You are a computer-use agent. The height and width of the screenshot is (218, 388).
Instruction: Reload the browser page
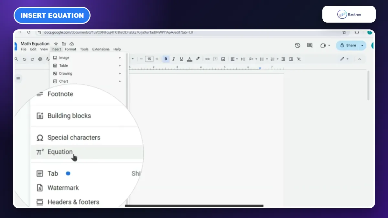29,32
